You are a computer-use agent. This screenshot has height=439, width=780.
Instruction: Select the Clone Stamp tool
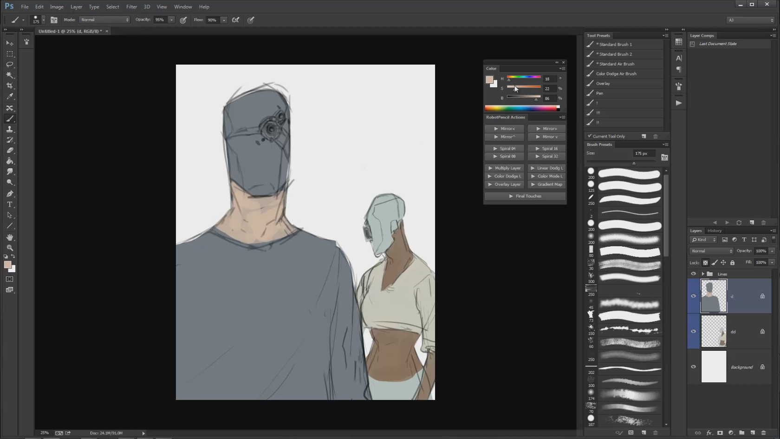10,129
